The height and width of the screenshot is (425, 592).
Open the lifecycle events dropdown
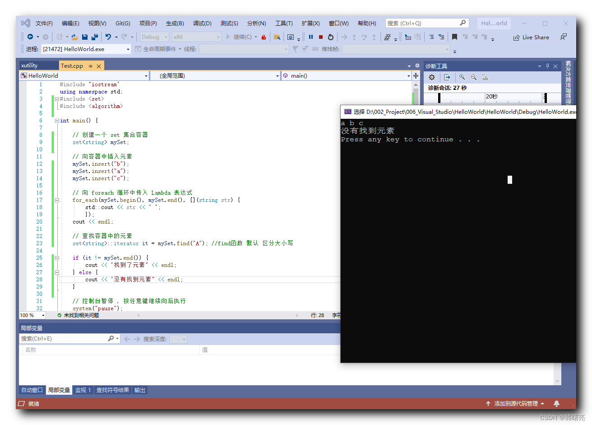tap(158, 49)
